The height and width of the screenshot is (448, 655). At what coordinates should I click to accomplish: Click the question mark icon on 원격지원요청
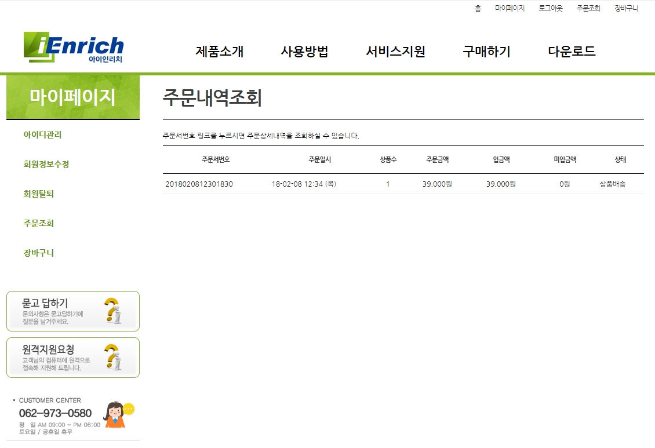[x=112, y=357]
